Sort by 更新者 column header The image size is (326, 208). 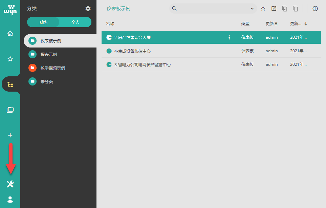tap(271, 23)
